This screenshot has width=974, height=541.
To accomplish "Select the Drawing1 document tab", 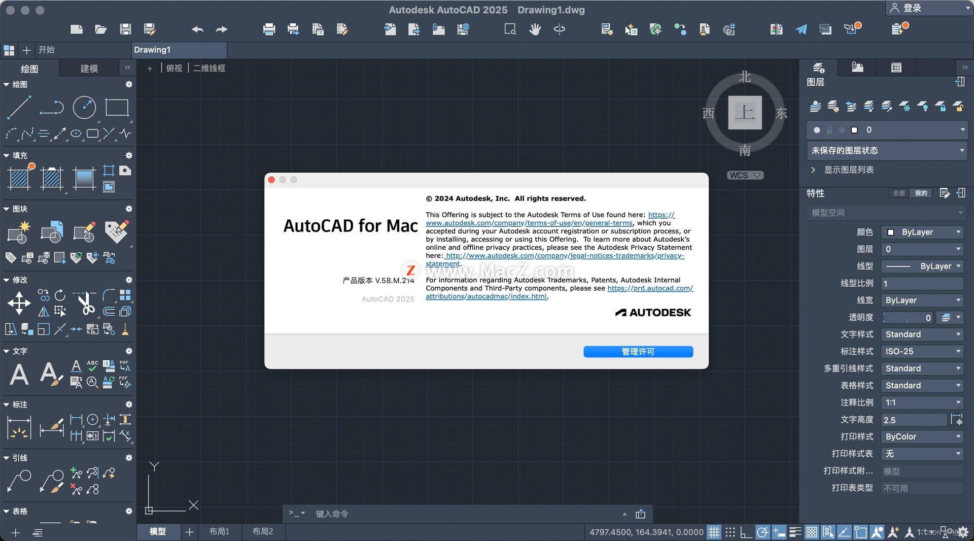I will click(179, 50).
